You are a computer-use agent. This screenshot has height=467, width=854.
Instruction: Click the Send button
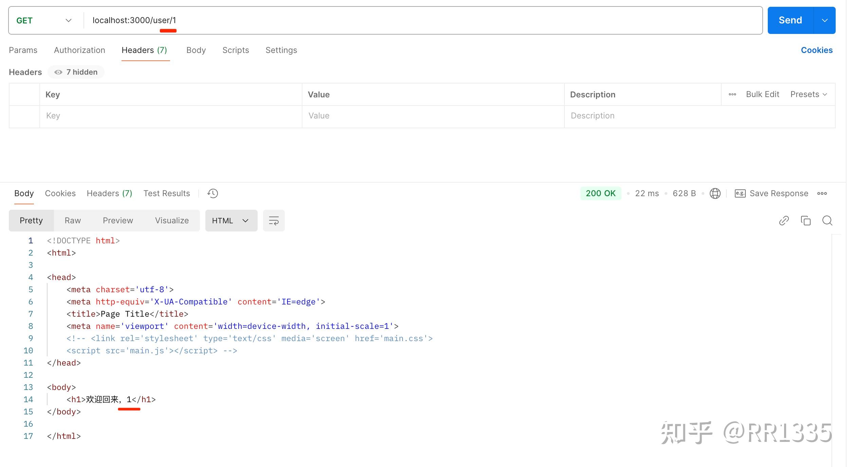(790, 20)
